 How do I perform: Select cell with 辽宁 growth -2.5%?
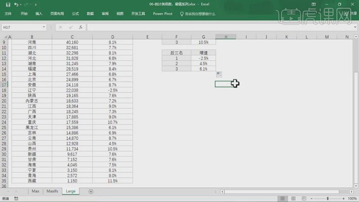[112, 90]
